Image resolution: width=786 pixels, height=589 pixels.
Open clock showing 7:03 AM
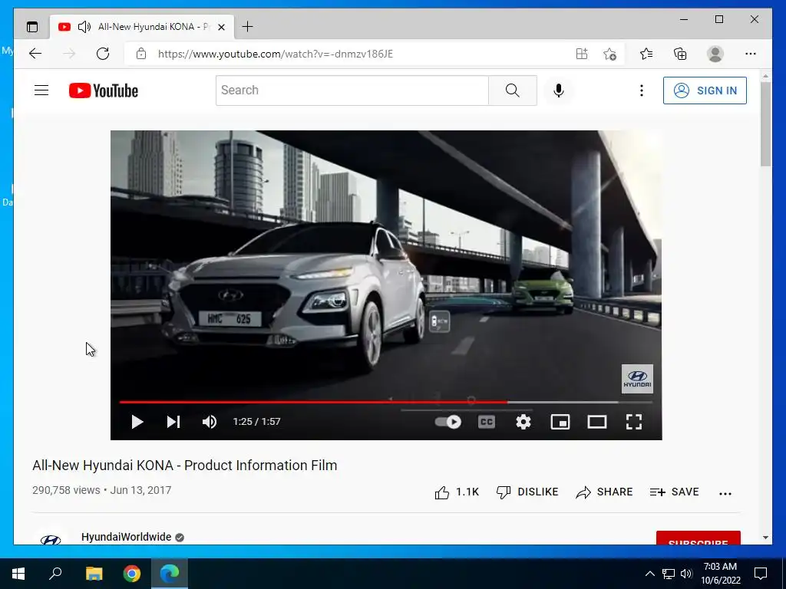tap(721, 574)
